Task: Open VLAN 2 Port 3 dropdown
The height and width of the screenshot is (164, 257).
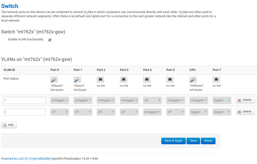Action: (129, 112)
